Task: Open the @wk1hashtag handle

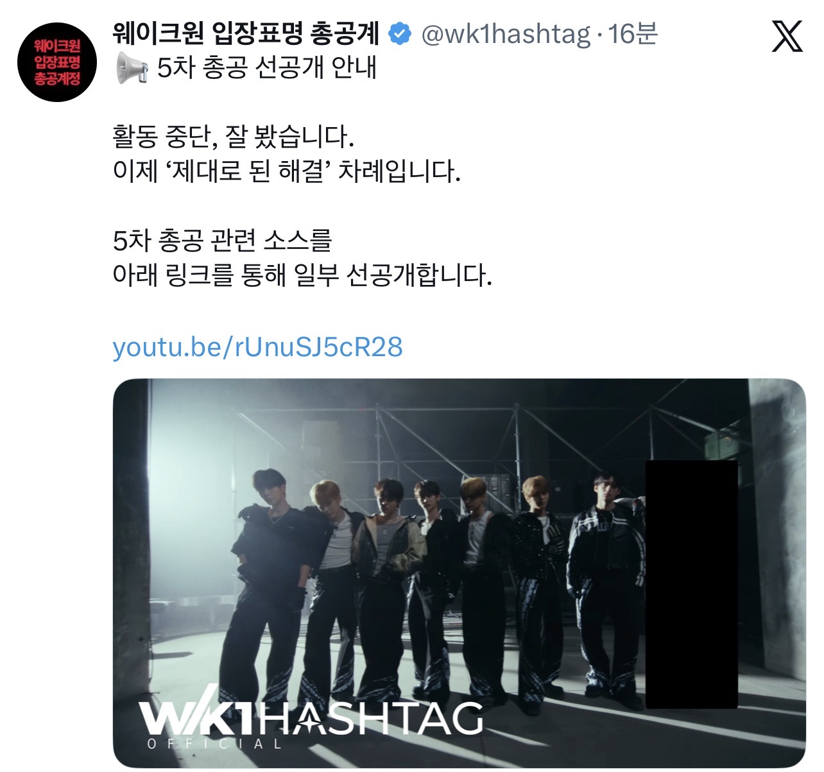Action: click(505, 34)
